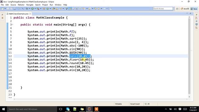Click the last icon on main toolbar

(x=111, y=9)
